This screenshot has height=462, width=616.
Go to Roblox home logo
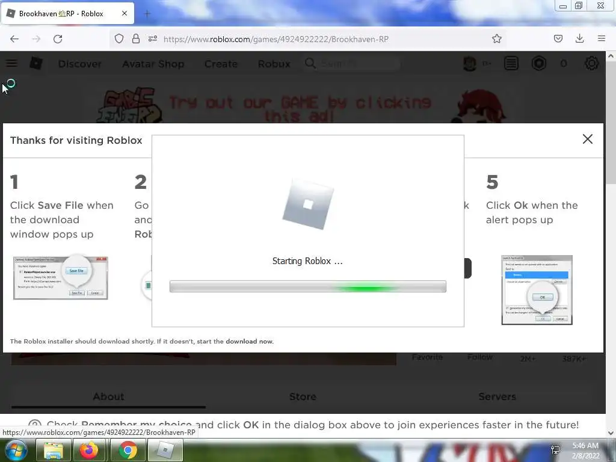(x=36, y=63)
